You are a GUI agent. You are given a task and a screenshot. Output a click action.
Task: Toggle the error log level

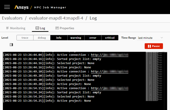pos(93,38)
